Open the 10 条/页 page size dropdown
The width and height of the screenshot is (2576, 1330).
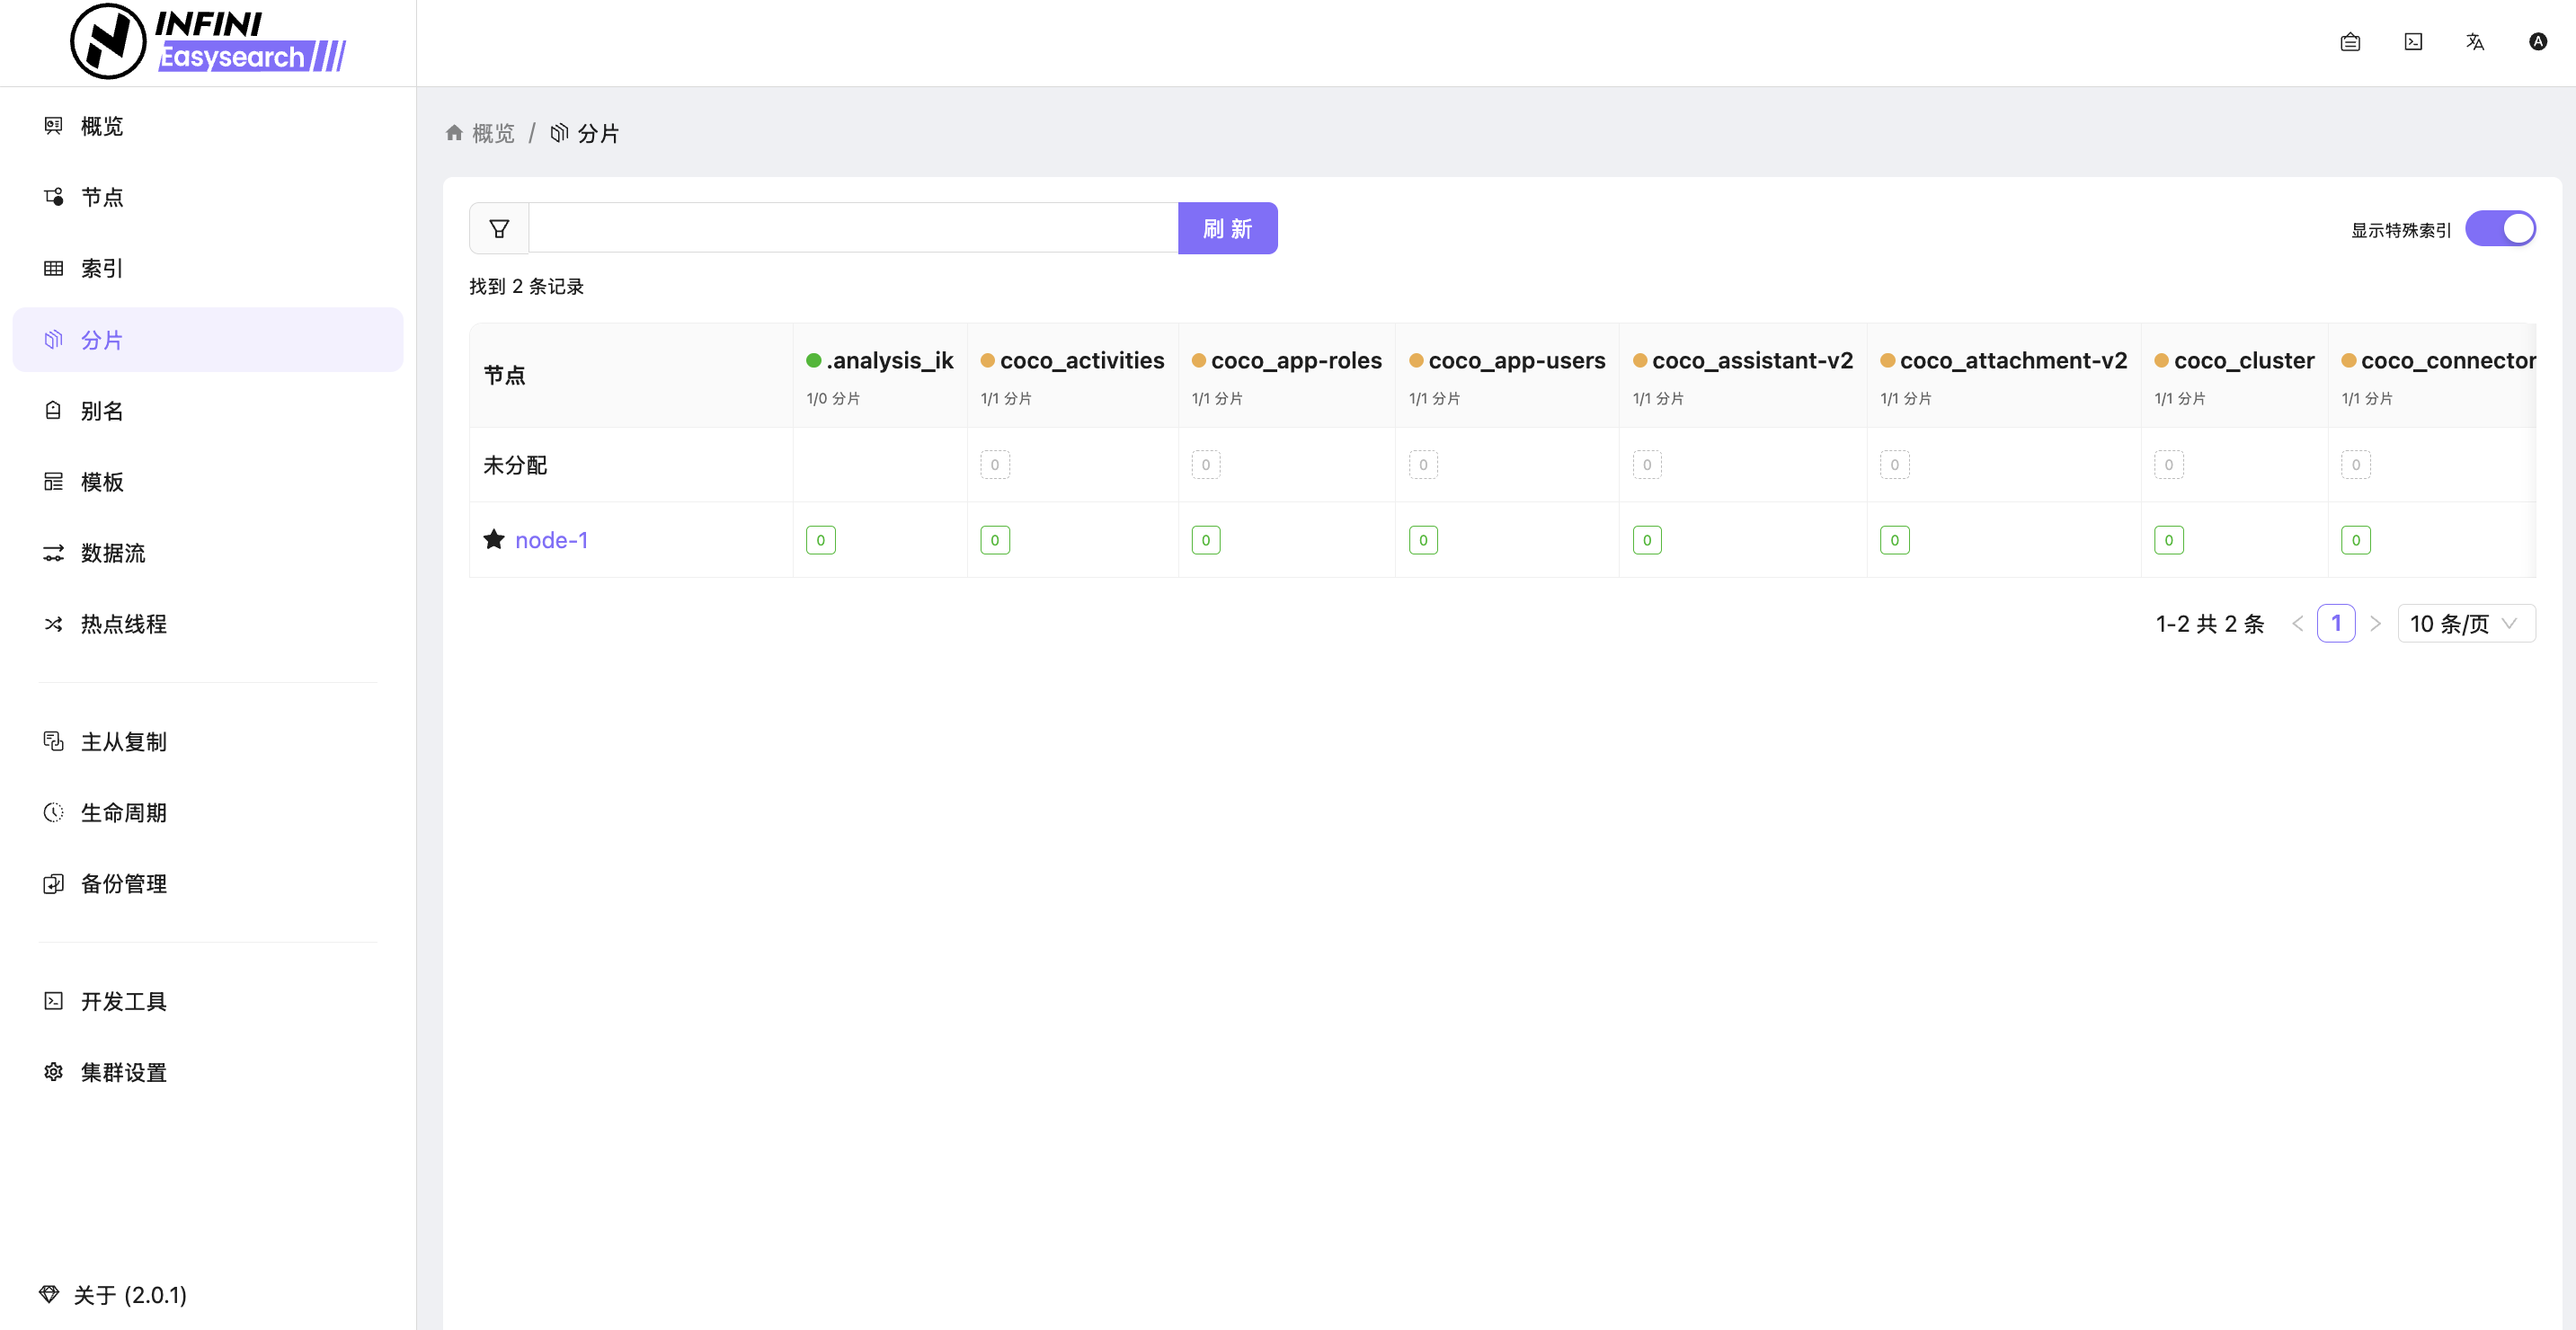tap(2465, 624)
